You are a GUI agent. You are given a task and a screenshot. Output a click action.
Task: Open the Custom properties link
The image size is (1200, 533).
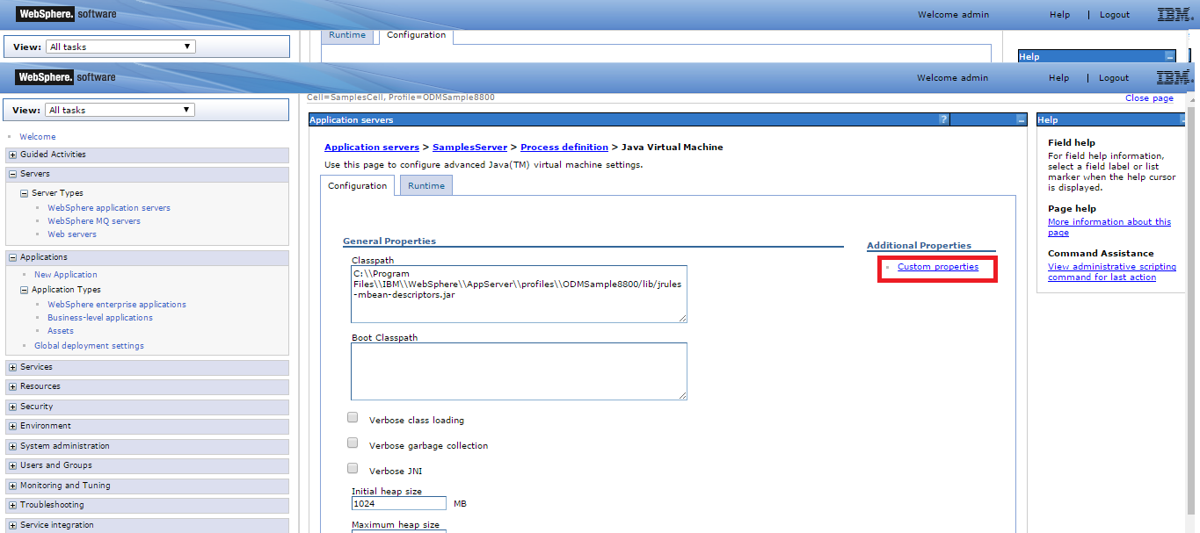click(x=938, y=266)
